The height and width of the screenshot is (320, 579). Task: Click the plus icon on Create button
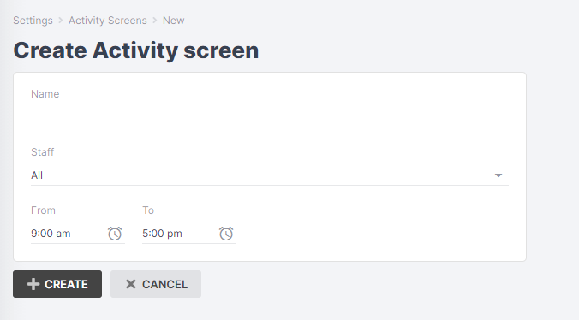pyautogui.click(x=33, y=284)
